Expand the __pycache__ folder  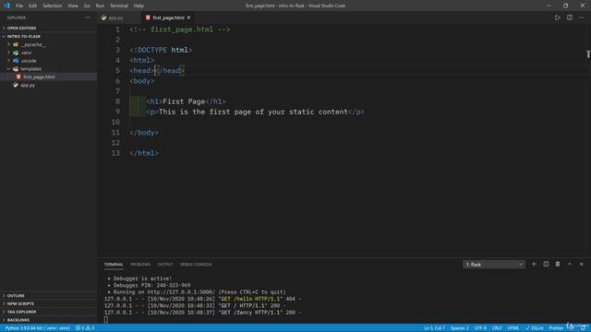[33, 44]
